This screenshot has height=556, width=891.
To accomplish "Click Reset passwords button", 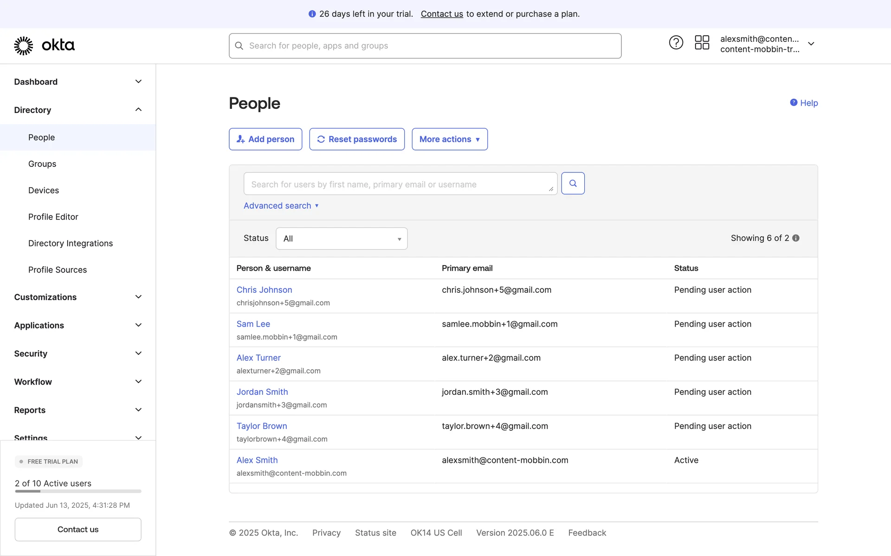I will [357, 139].
